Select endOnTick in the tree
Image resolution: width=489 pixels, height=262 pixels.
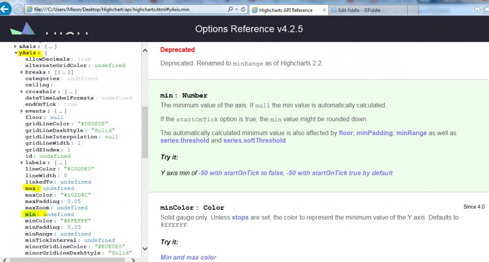click(x=41, y=104)
